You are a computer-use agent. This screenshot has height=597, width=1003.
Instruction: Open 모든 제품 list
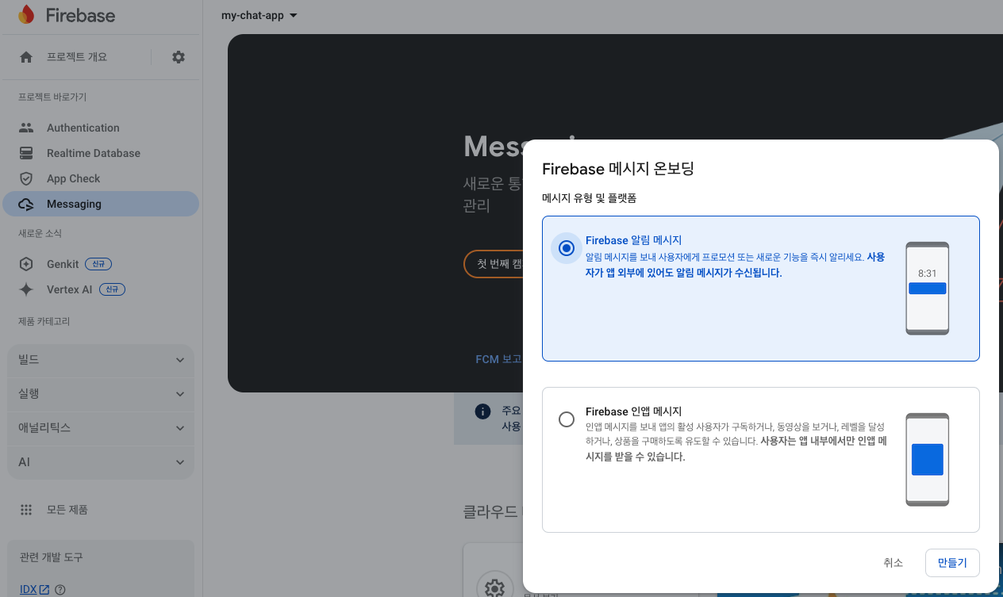point(67,510)
